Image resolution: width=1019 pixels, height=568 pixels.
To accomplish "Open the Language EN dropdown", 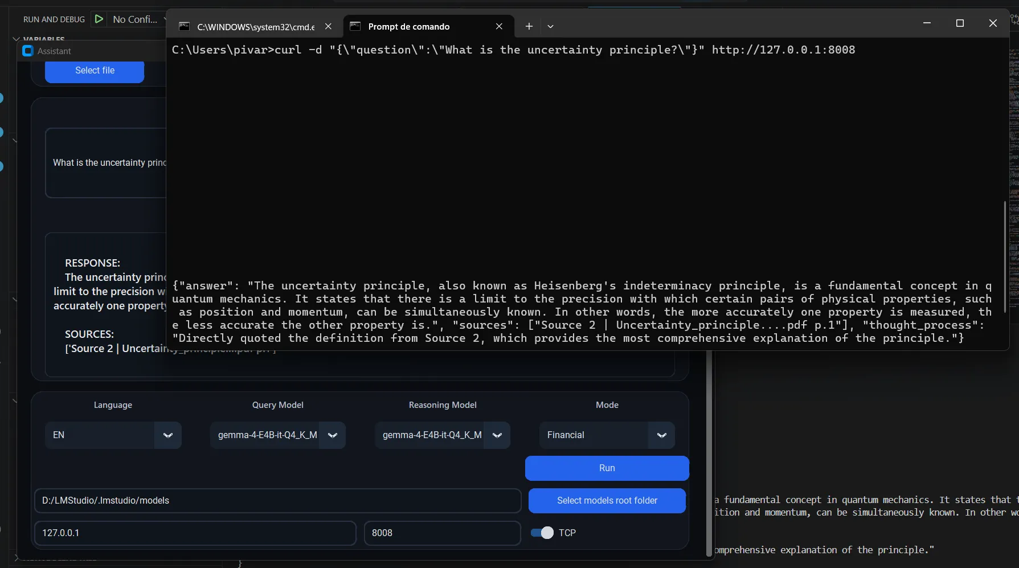I will pos(113,435).
